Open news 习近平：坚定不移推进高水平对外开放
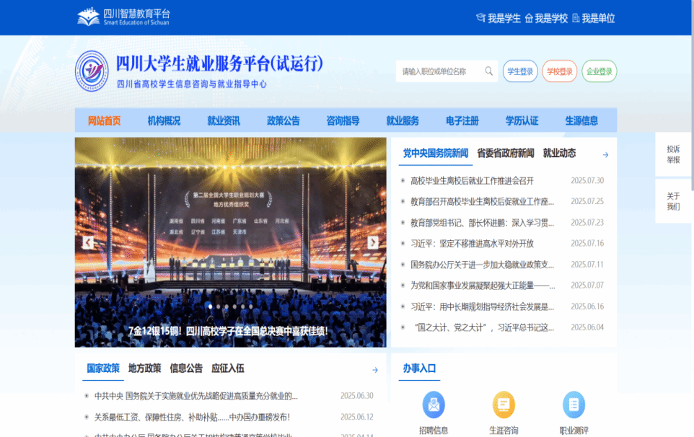 tap(473, 243)
